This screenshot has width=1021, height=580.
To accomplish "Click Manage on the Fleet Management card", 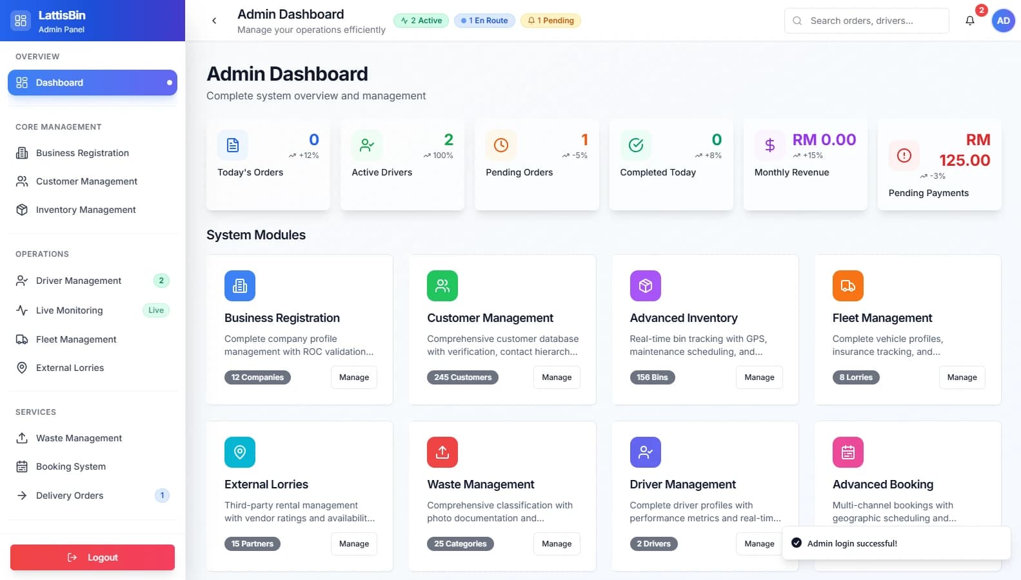I will [x=962, y=377].
